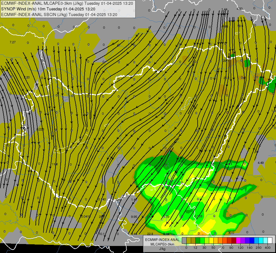This screenshot has width=276, height=253.
Task: Click the map value 0.340
Action: pyautogui.click(x=102, y=199)
